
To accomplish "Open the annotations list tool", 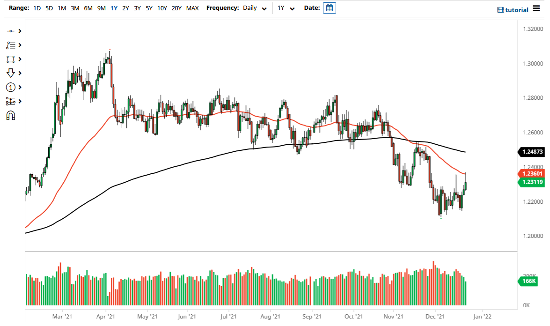I will tap(11, 45).
